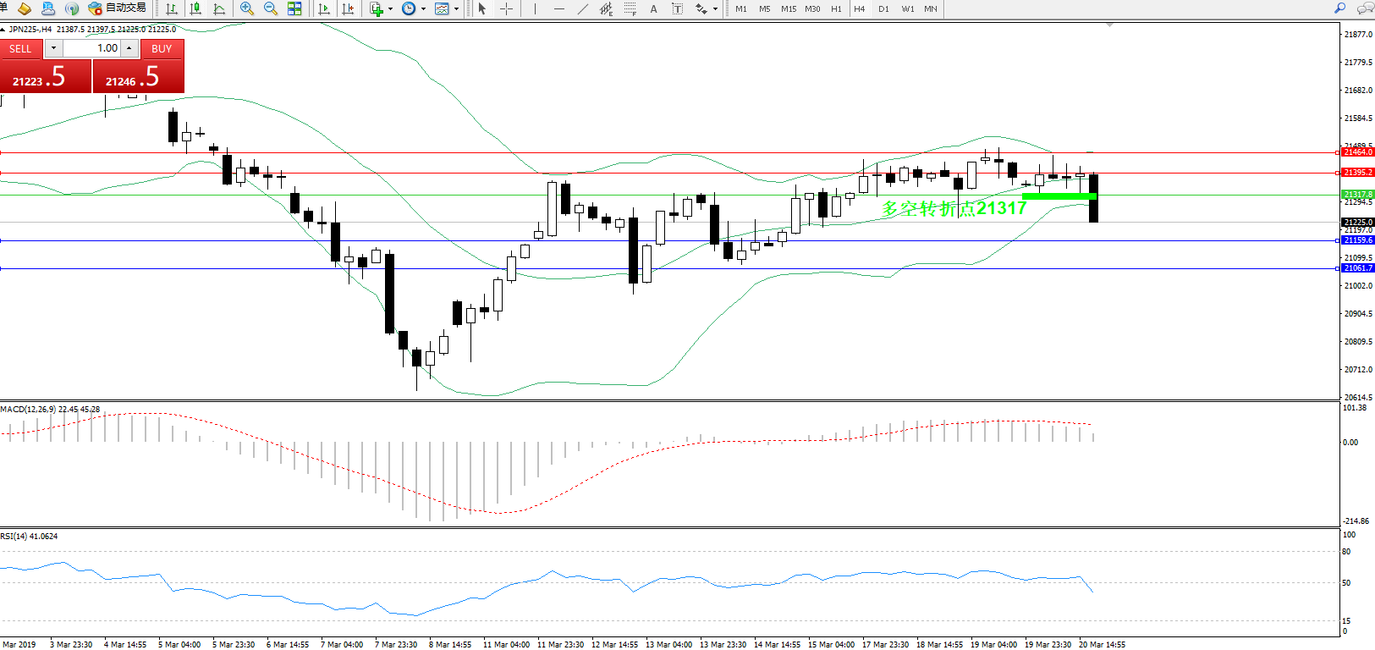Expand the periodicity clock dropdown arrow
This screenshot has width=1375, height=650.
point(423,9)
